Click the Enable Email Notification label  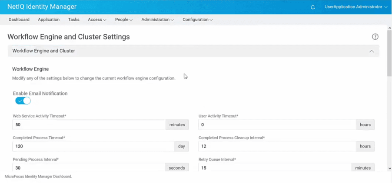click(x=40, y=93)
